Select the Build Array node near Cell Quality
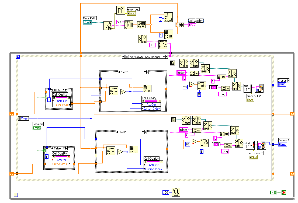This screenshot has height=203, width=298. (179, 25)
